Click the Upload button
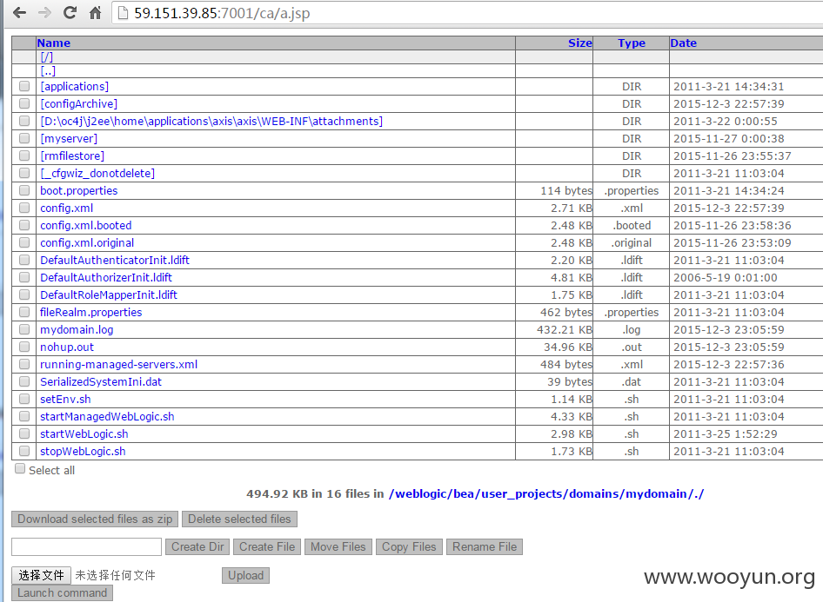The height and width of the screenshot is (602, 823). 245,575
